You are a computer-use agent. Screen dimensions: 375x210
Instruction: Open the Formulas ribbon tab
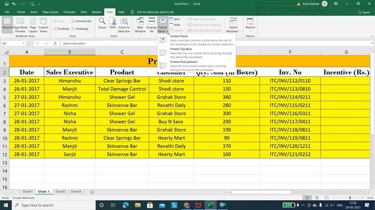coord(69,12)
